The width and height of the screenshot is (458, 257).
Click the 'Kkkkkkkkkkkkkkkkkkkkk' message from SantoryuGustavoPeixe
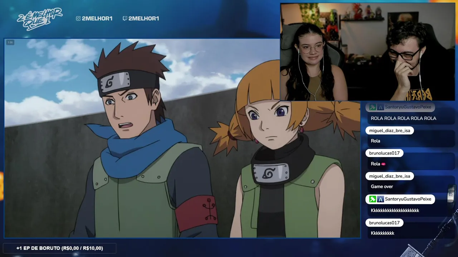[x=395, y=210]
